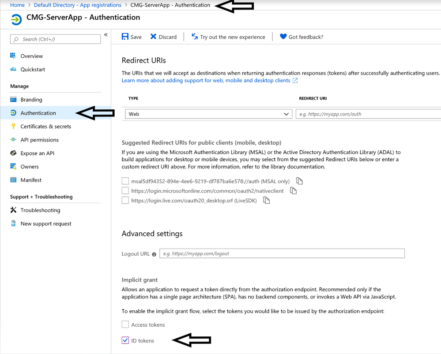Open New support request

coord(46,224)
